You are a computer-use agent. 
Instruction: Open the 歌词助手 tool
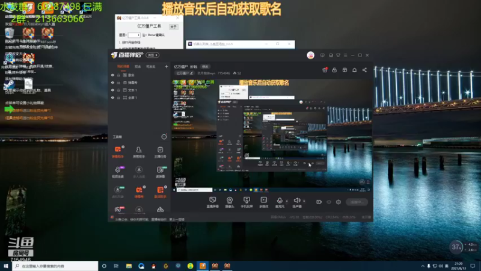tap(160, 192)
